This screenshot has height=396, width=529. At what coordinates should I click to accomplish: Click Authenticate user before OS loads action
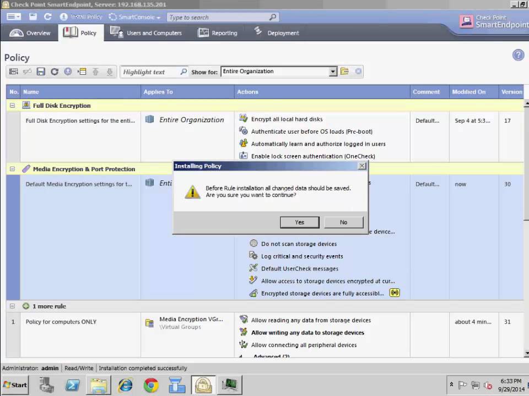[311, 131]
